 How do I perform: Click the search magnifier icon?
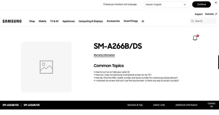point(192,21)
